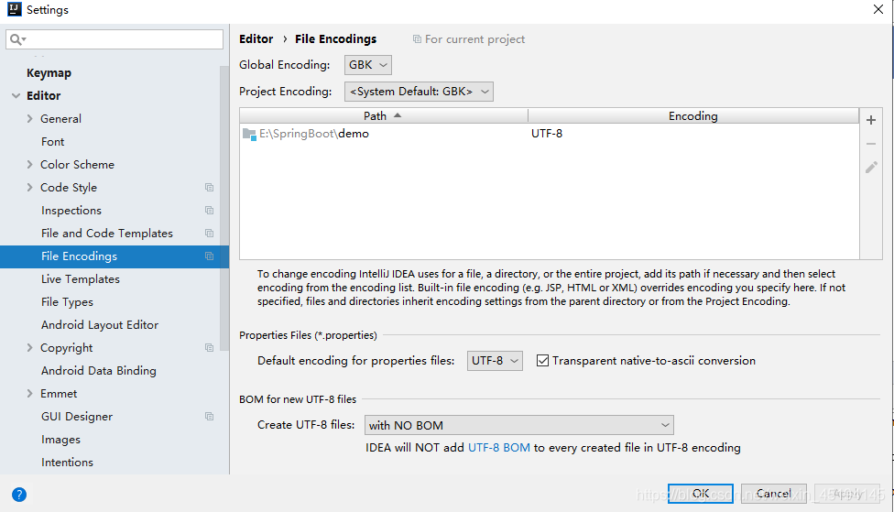Sort by the Path column header

(384, 115)
